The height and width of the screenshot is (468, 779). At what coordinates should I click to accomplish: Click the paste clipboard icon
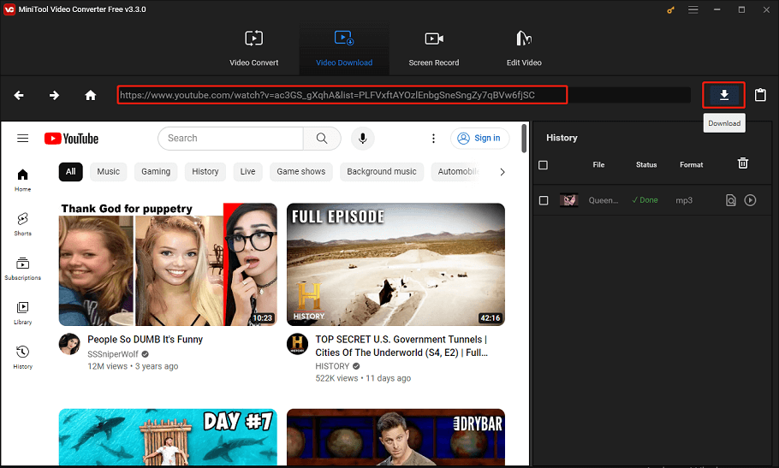point(760,95)
